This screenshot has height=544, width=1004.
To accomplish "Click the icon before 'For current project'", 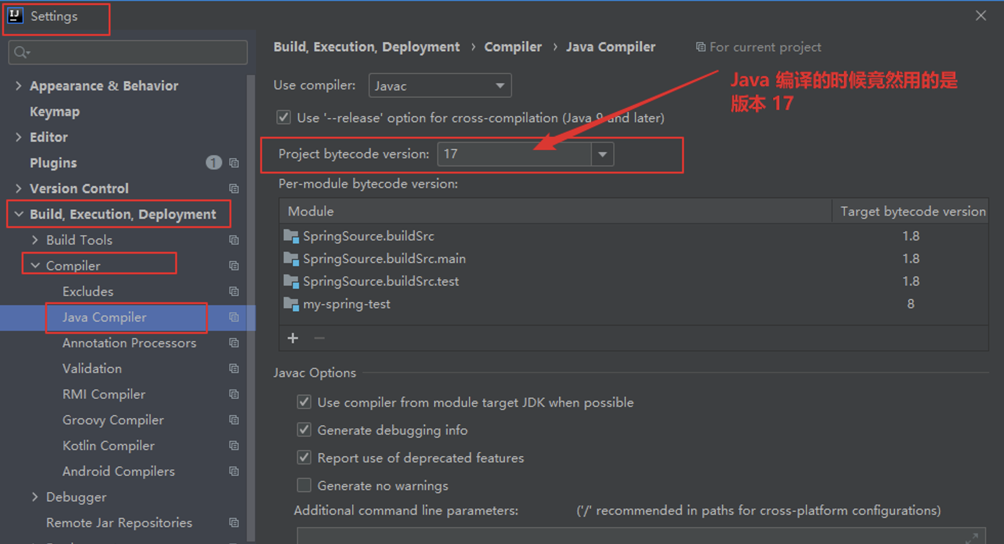I will (700, 47).
